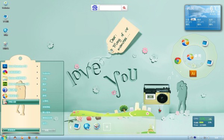224x140 pixels.
Task: Expand the Dreamweaver submenu arrow
Action: pyautogui.click(x=37, y=84)
